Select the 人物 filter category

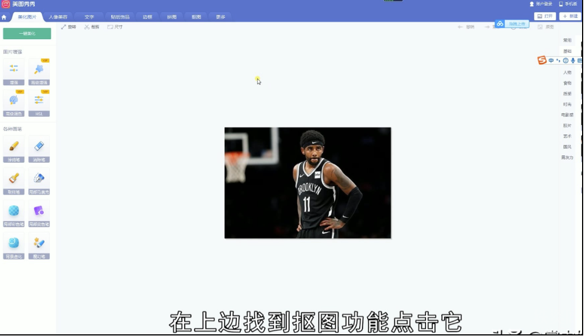pyautogui.click(x=567, y=72)
